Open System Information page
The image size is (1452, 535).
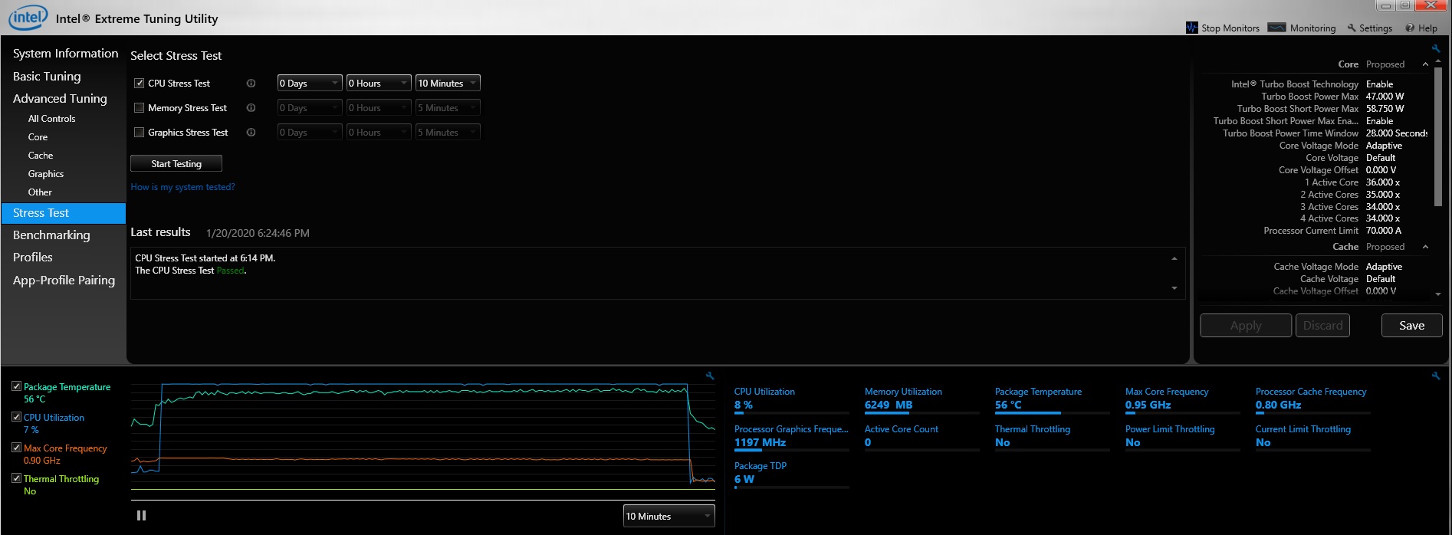65,54
